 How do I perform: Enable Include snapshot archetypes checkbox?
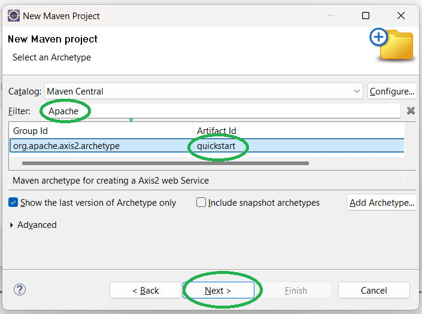(201, 203)
